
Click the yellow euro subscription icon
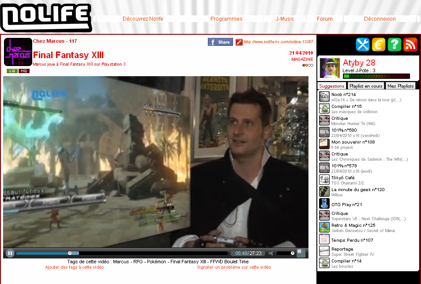click(379, 44)
